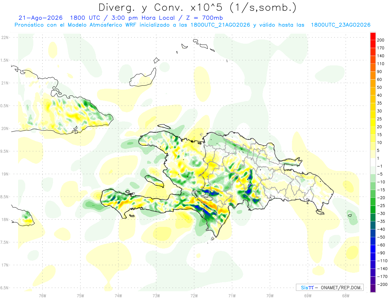Click the "6.5N" latitude tick label

click(x=5, y=288)
